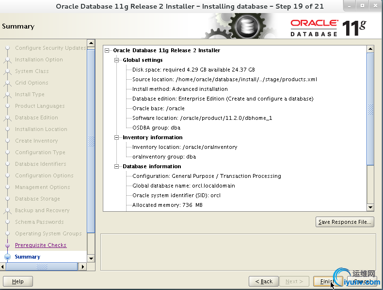Click the Database Storage step
Screen dimensions: 383x290
[37, 199]
